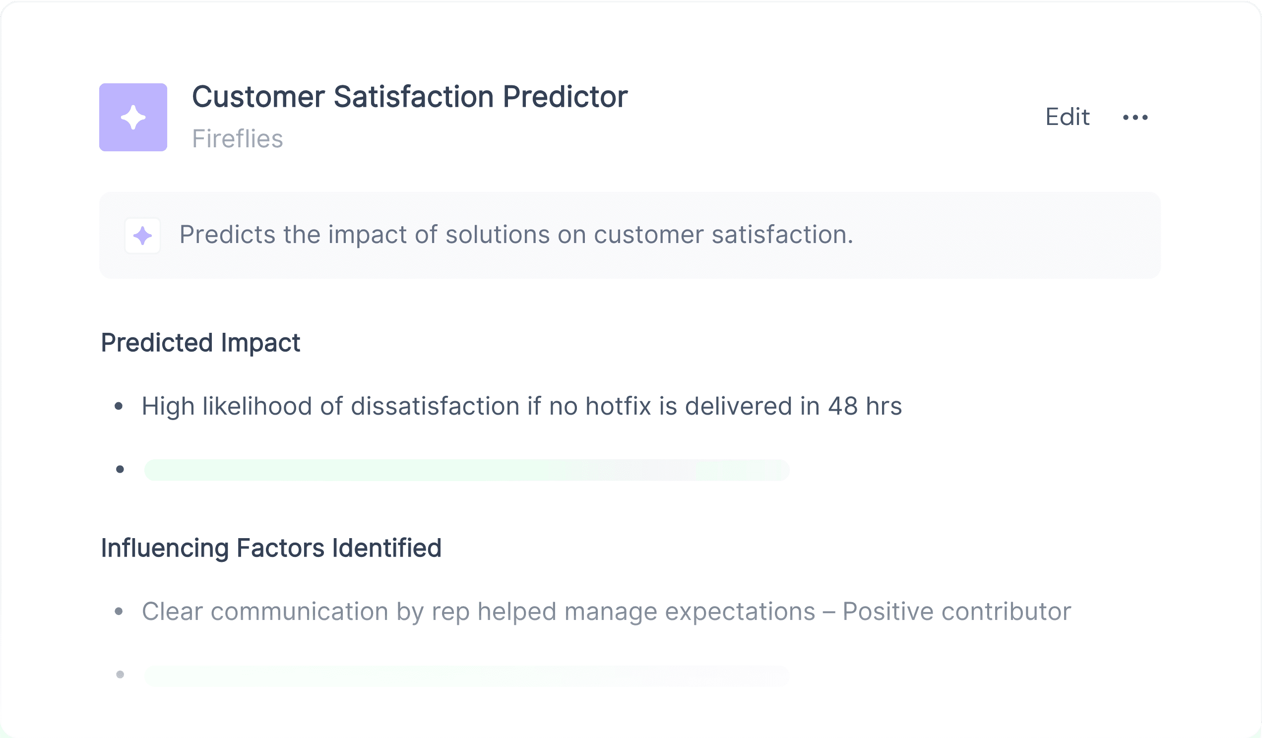This screenshot has height=738, width=1262.
Task: Click the bullet dot before the hotfix line
Action: pos(119,406)
